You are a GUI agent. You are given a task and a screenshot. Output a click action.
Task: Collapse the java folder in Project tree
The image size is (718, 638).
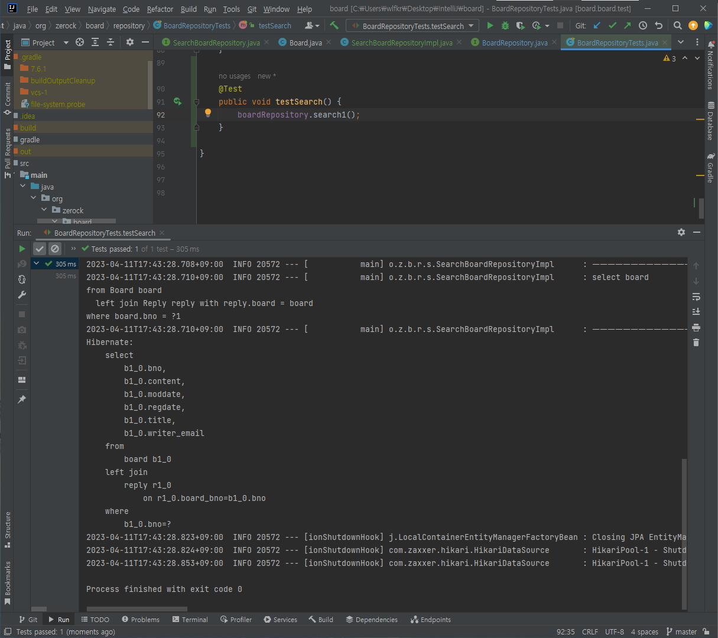click(22, 186)
